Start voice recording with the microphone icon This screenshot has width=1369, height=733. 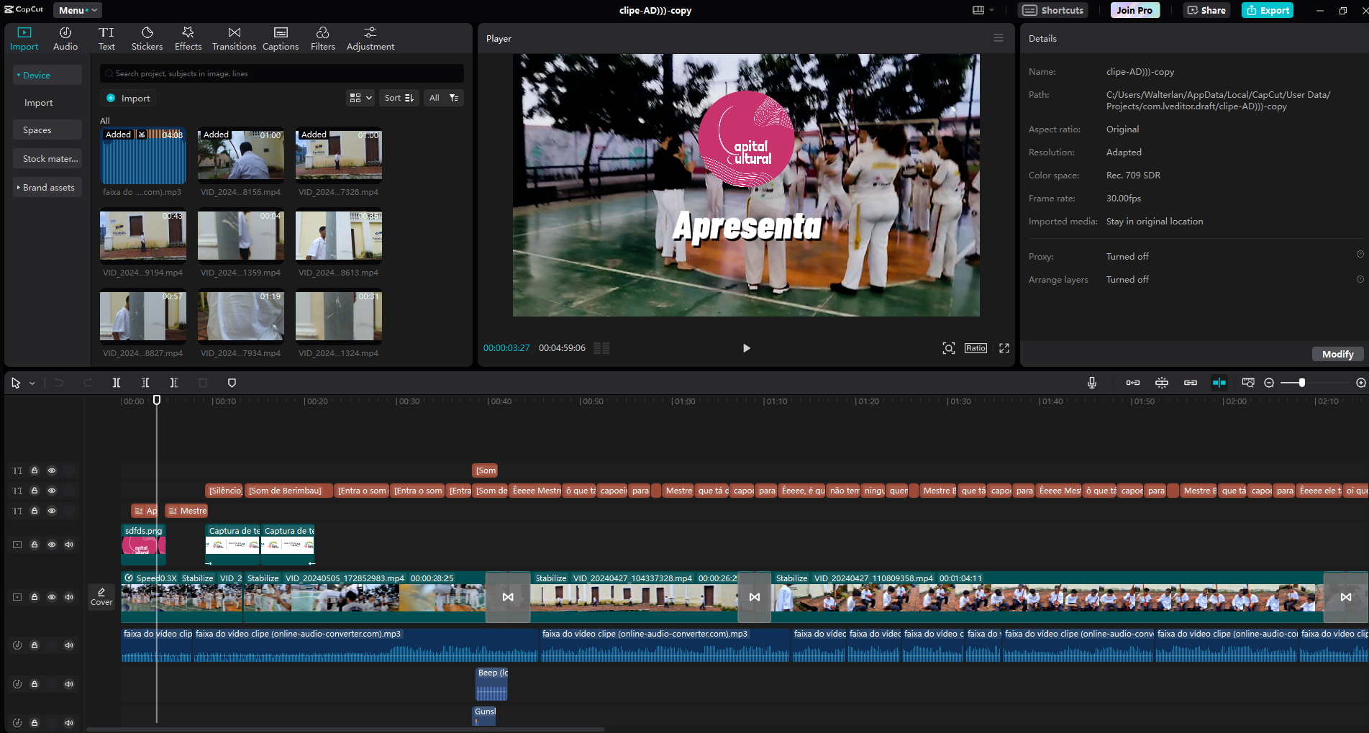coord(1091,383)
